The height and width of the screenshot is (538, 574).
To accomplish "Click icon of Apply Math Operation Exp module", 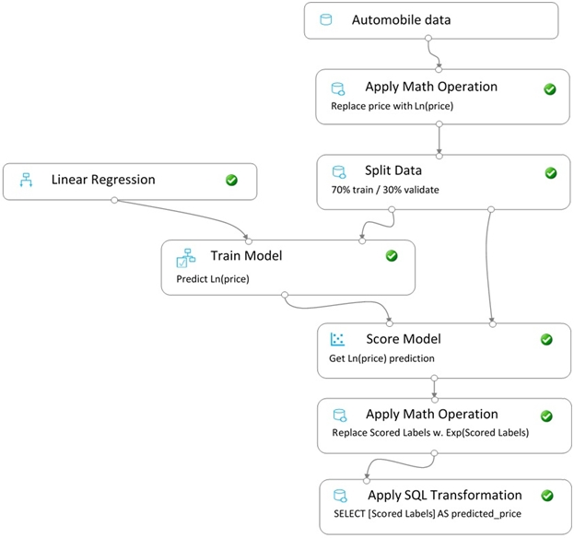I will click(340, 415).
